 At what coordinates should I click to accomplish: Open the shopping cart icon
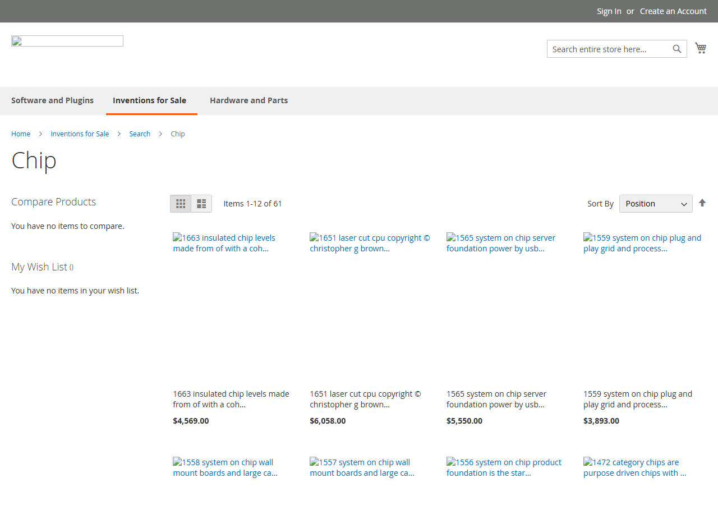[701, 48]
